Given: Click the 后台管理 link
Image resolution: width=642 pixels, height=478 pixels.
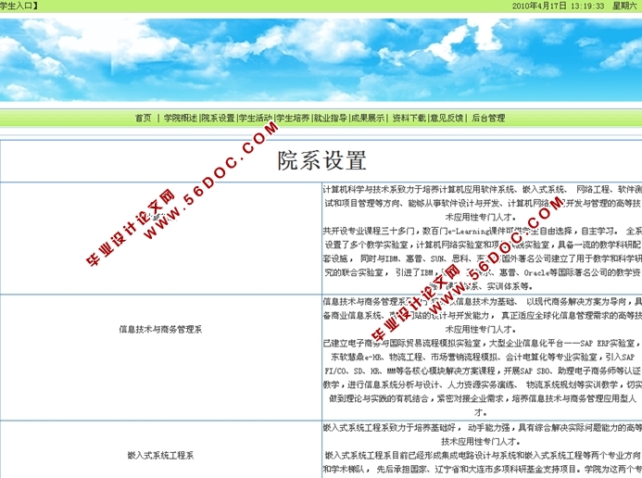Looking at the screenshot, I should click(x=488, y=119).
